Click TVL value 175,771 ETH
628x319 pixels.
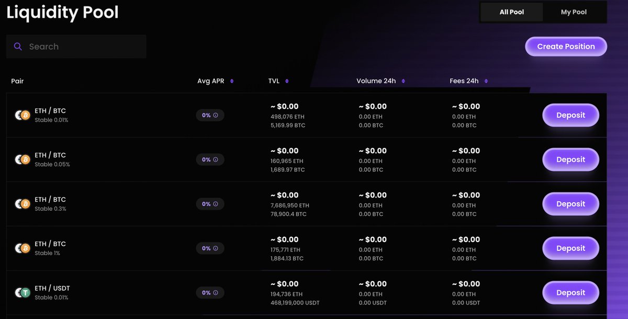[286, 250]
